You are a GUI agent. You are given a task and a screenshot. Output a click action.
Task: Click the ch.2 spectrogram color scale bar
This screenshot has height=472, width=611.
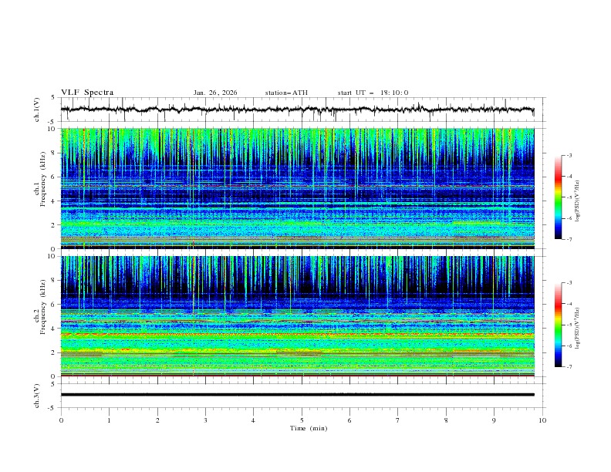(559, 325)
